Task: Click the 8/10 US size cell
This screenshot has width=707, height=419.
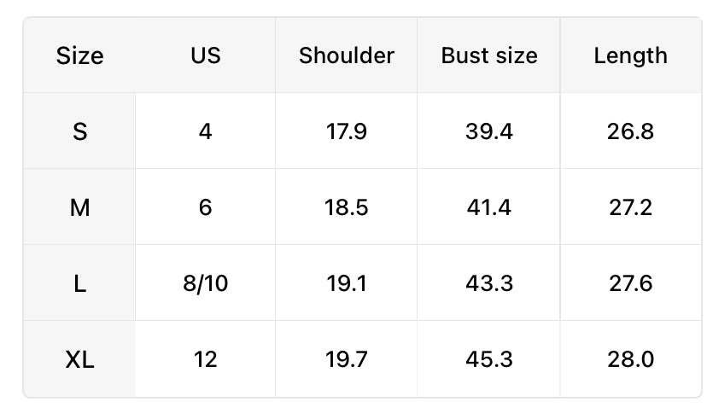Action: pos(205,283)
